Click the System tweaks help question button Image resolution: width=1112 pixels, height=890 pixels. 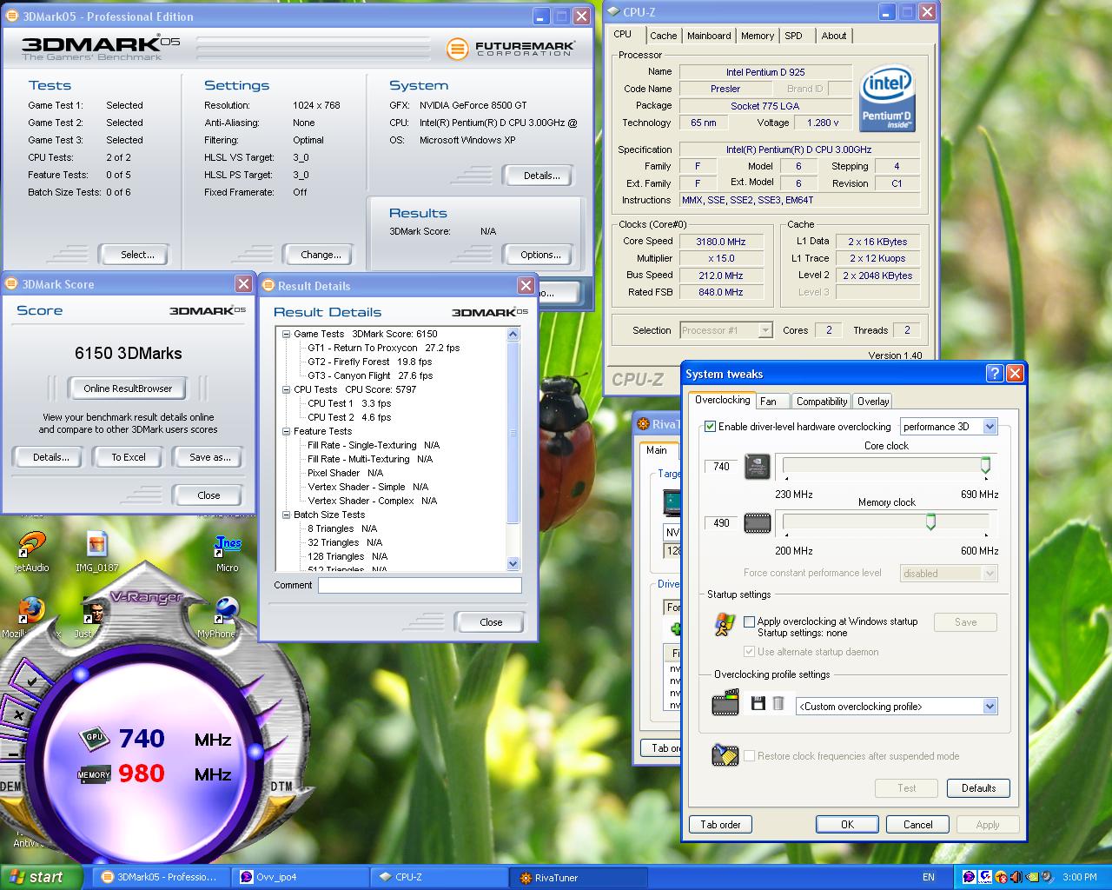996,374
